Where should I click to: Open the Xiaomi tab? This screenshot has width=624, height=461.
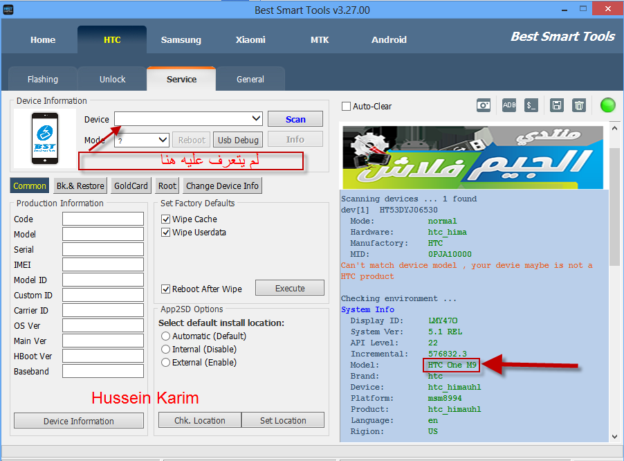click(x=250, y=40)
